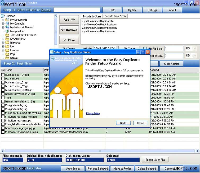Click the Delete Selected button
This screenshot has width=200, height=173.
[147, 169]
